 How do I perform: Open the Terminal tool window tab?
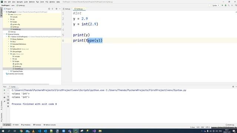pyautogui.click(x=37, y=125)
